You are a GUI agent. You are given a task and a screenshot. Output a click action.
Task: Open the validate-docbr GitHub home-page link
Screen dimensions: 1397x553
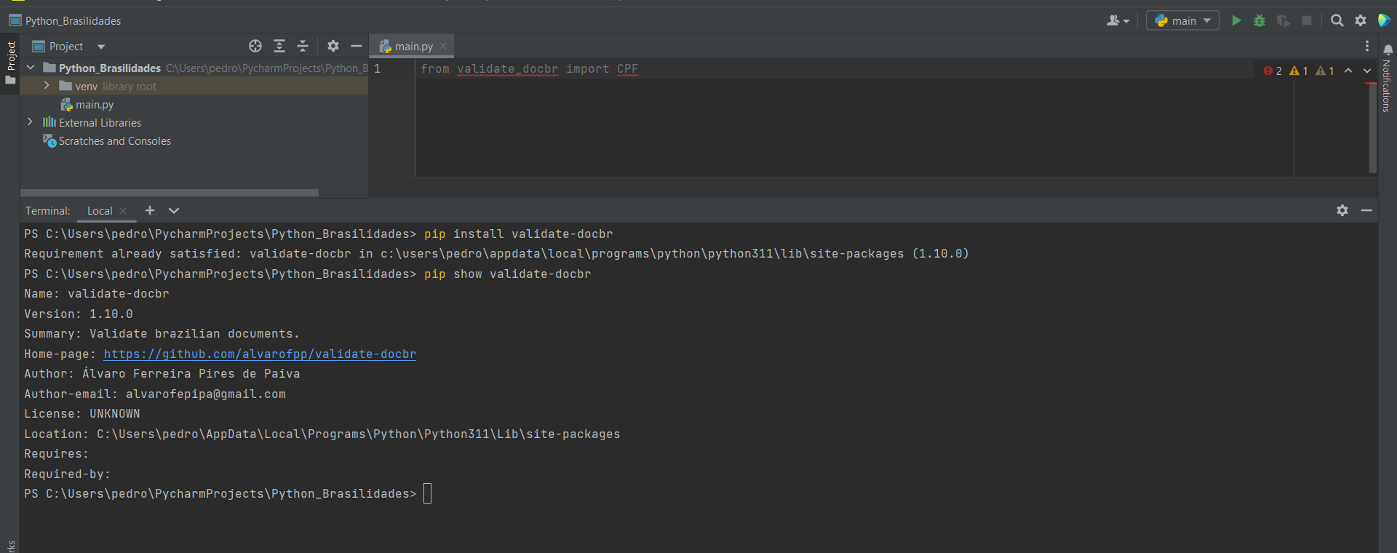click(x=260, y=354)
